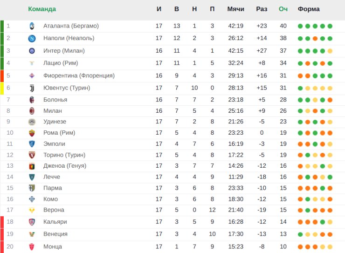Click Juventus's first green form dot
The height and width of the screenshot is (253, 345).
click(300, 89)
